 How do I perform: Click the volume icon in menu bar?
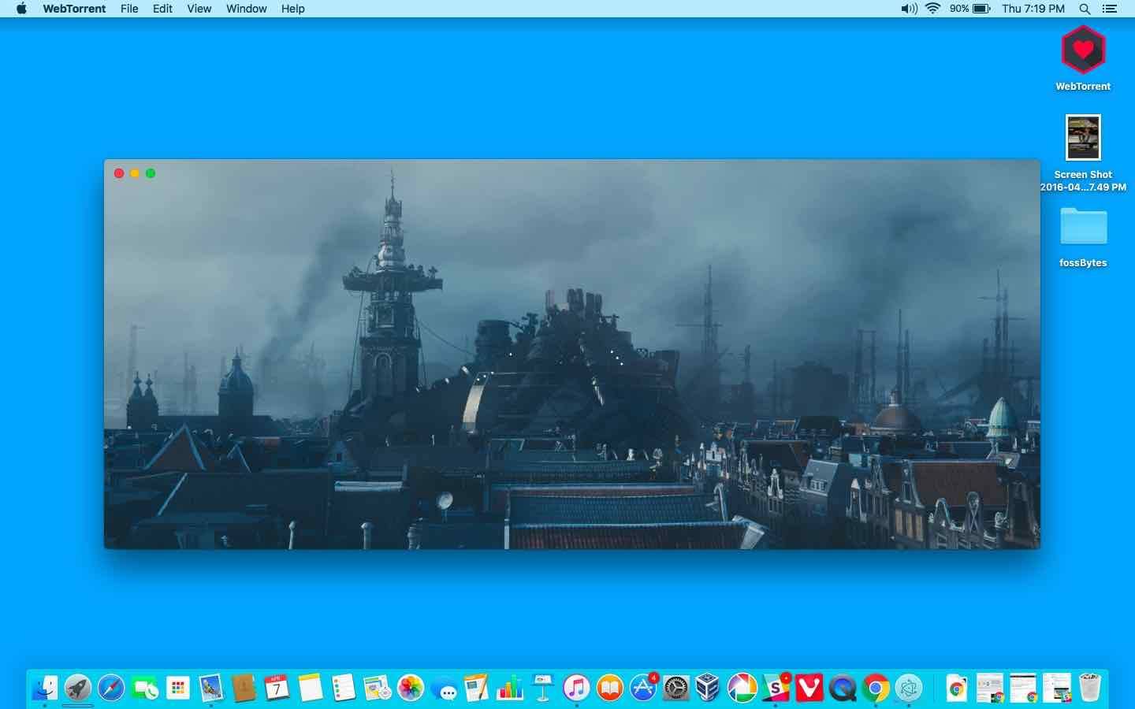click(909, 9)
